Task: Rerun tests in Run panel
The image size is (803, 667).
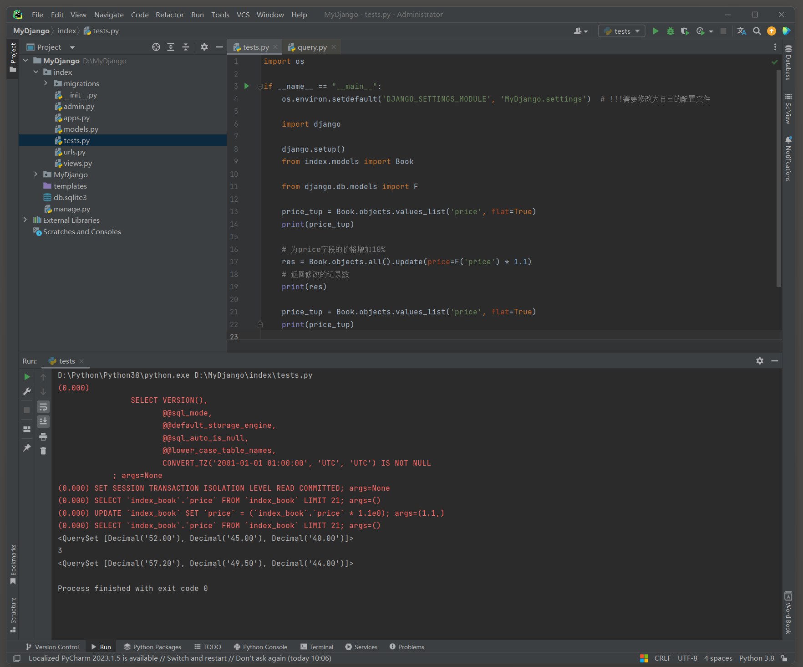Action: pos(27,377)
